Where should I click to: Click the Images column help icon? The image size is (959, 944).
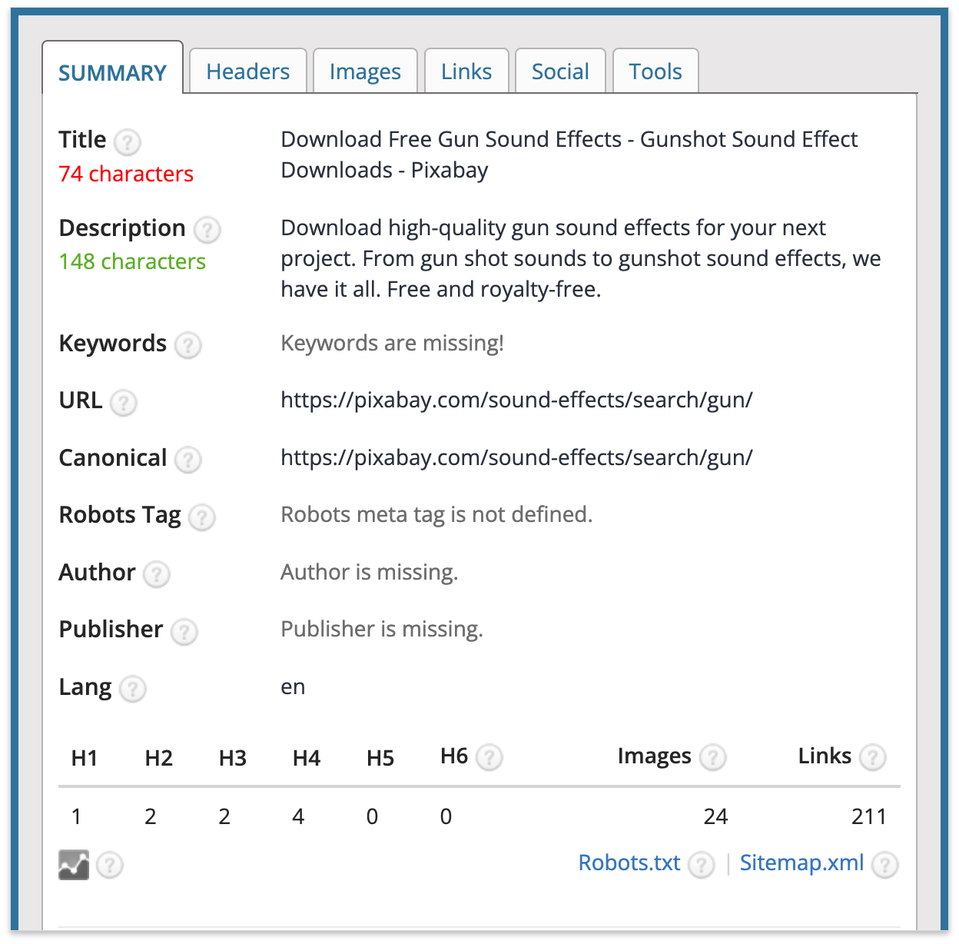pos(713,758)
